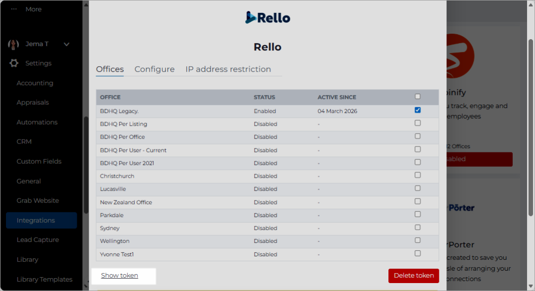Screen dimensions: 535x291
Task: Click the sidebar scrollbar up arrow
Action: pos(86,5)
